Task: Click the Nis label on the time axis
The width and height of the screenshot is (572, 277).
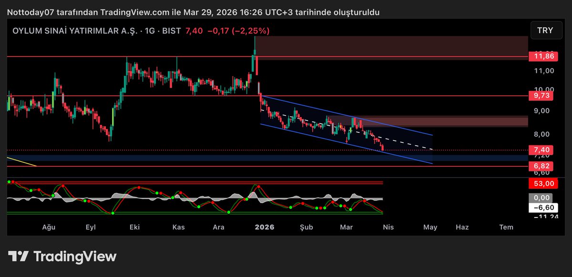Action: tap(388, 227)
